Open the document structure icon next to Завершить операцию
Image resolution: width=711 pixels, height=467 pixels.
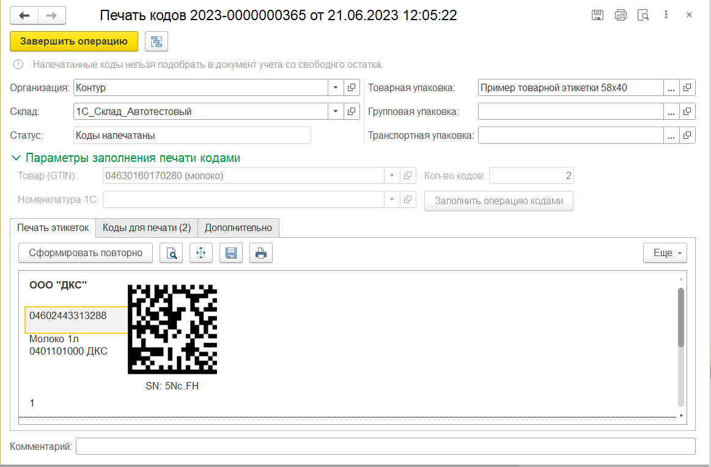pyautogui.click(x=157, y=42)
